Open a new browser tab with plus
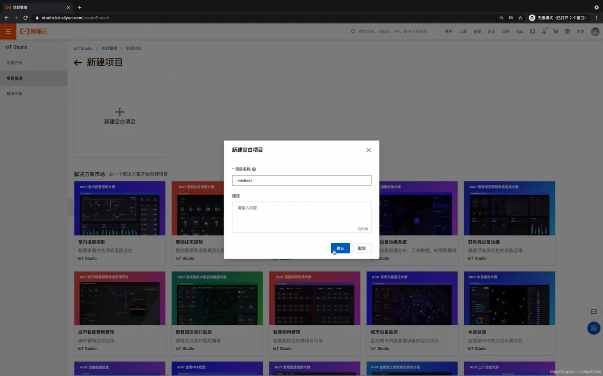Image resolution: width=603 pixels, height=376 pixels. [79, 7]
